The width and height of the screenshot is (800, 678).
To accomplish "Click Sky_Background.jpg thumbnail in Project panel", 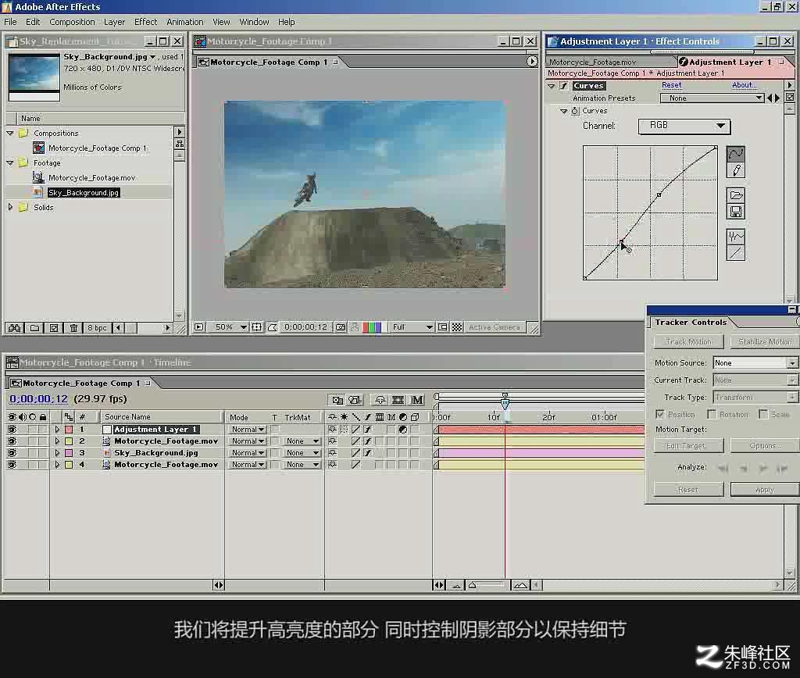I will [x=34, y=76].
